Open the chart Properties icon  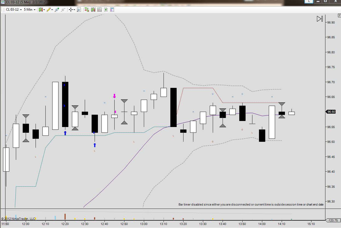coord(112,10)
